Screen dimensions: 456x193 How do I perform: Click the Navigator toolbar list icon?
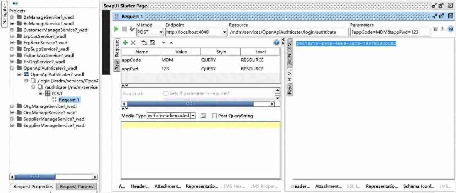coord(15,3)
